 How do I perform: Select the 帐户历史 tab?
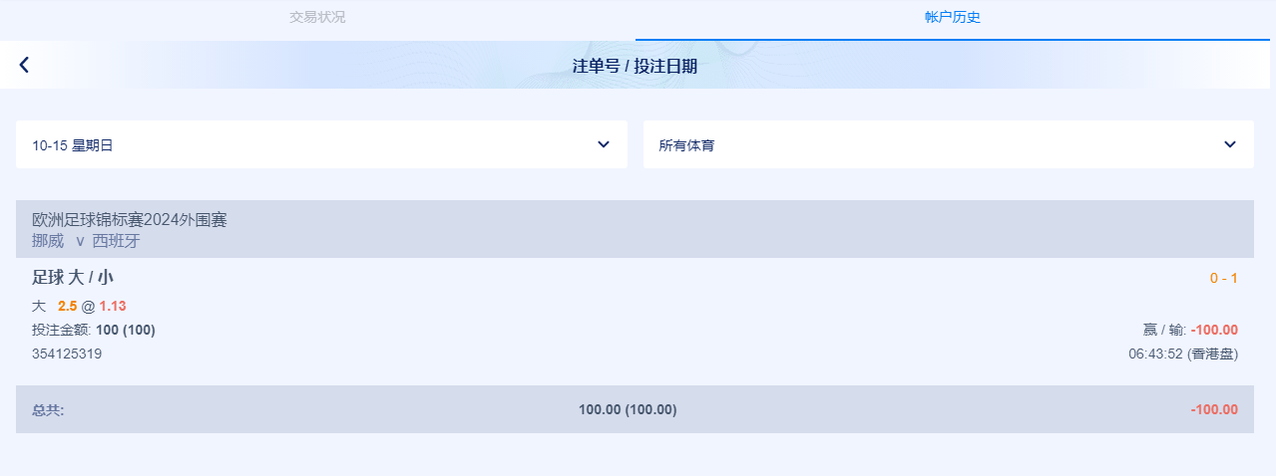[953, 17]
